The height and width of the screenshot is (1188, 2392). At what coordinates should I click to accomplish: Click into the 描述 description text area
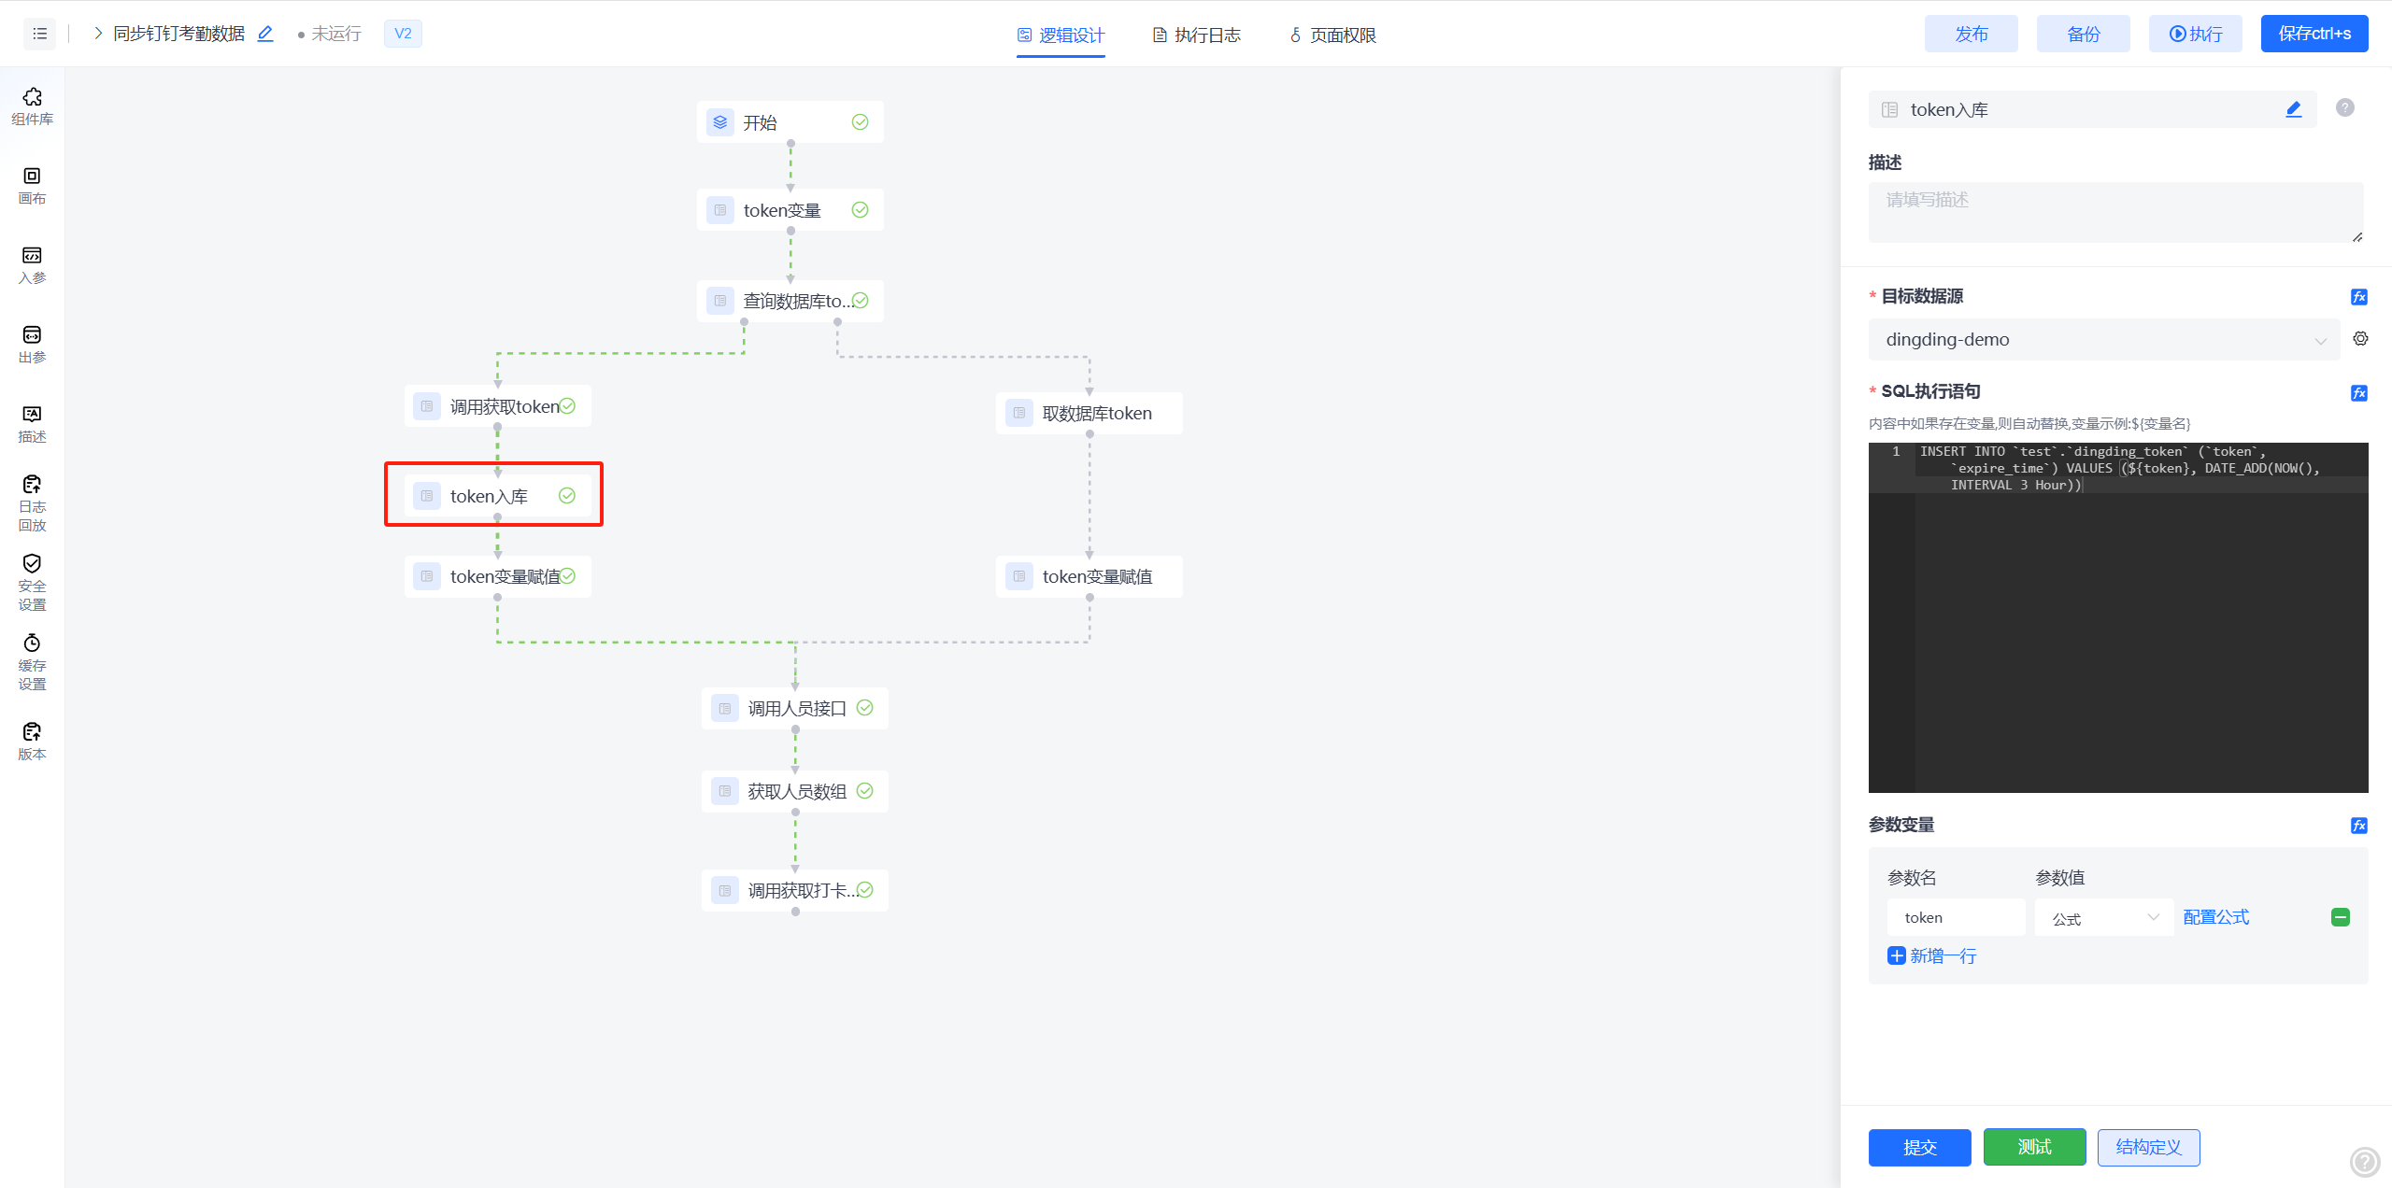tap(2114, 213)
